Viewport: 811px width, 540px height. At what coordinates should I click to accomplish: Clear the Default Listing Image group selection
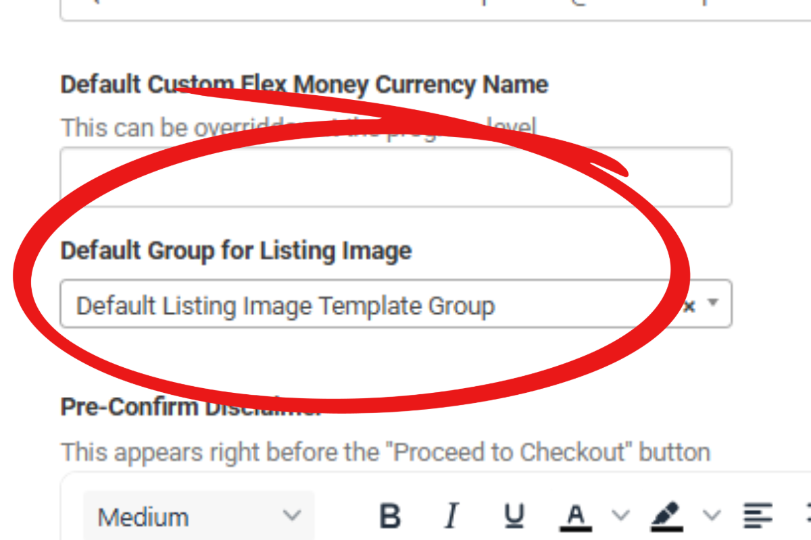click(x=689, y=306)
